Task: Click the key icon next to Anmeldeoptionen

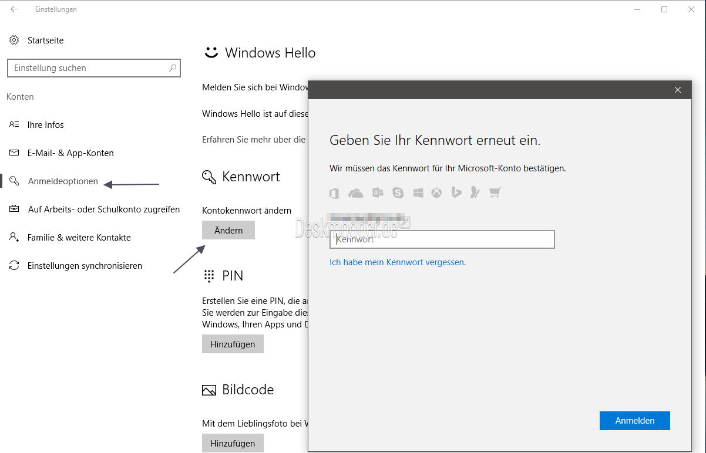Action: [14, 181]
